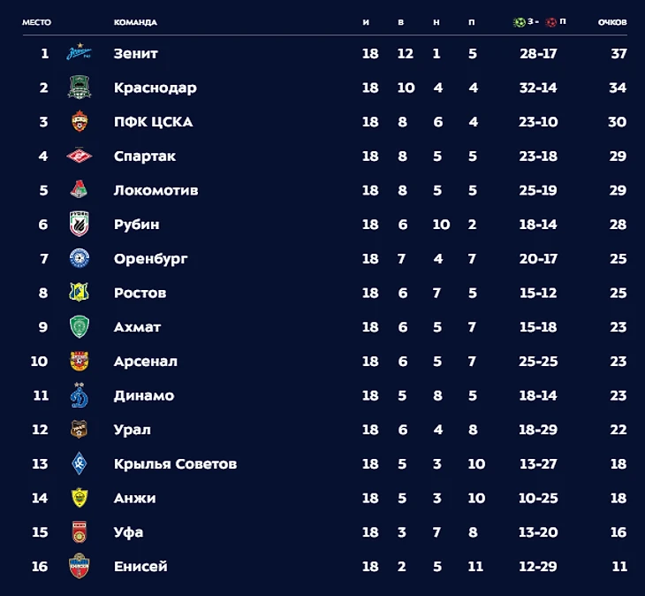Open the Арсенал team entry

coord(145,362)
